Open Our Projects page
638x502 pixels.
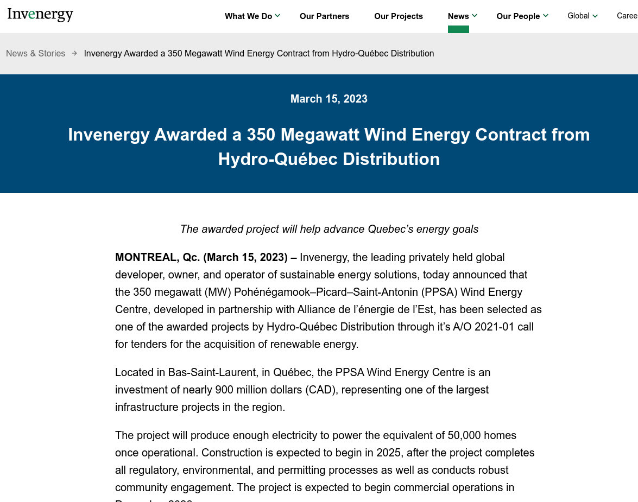[x=399, y=16]
